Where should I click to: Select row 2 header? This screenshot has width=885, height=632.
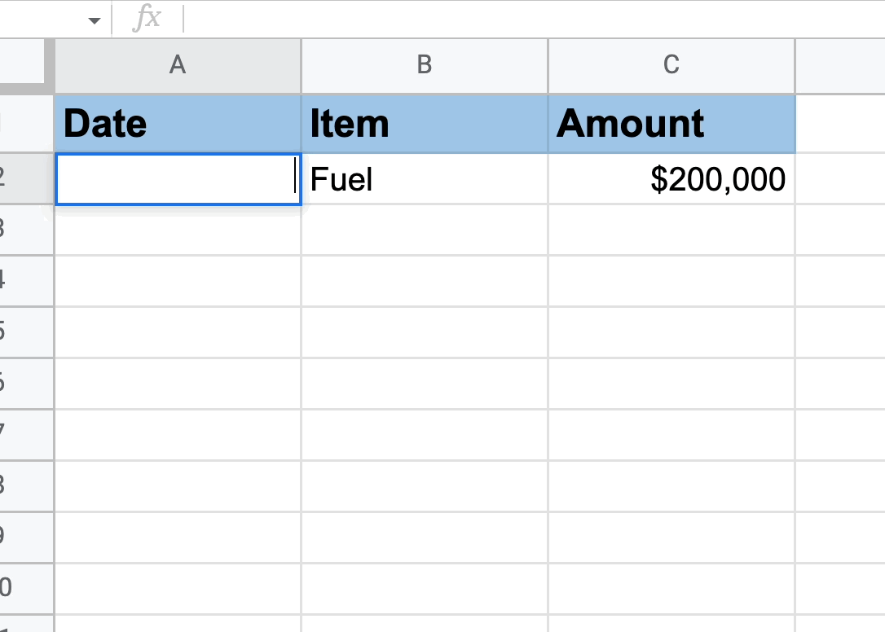[x=27, y=178]
